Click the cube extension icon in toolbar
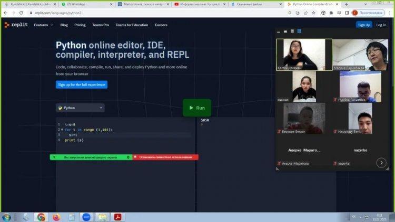The height and width of the screenshot is (222, 395). [323, 13]
